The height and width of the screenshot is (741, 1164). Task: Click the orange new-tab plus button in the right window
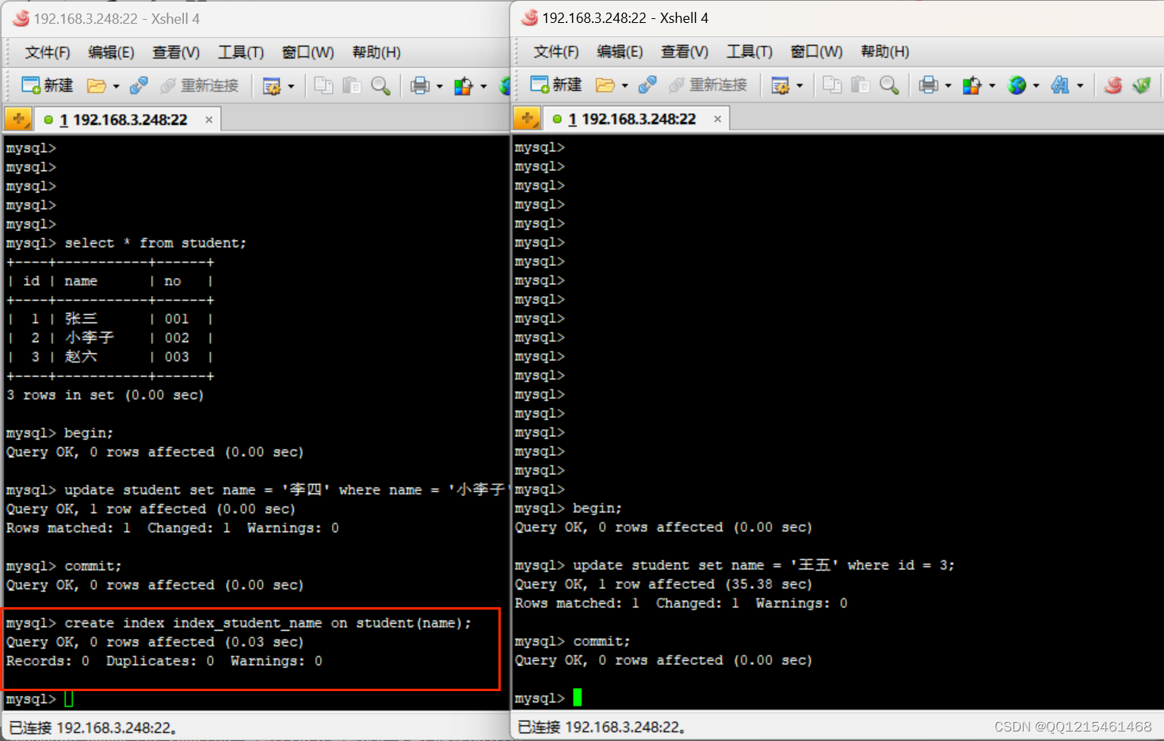coord(527,119)
